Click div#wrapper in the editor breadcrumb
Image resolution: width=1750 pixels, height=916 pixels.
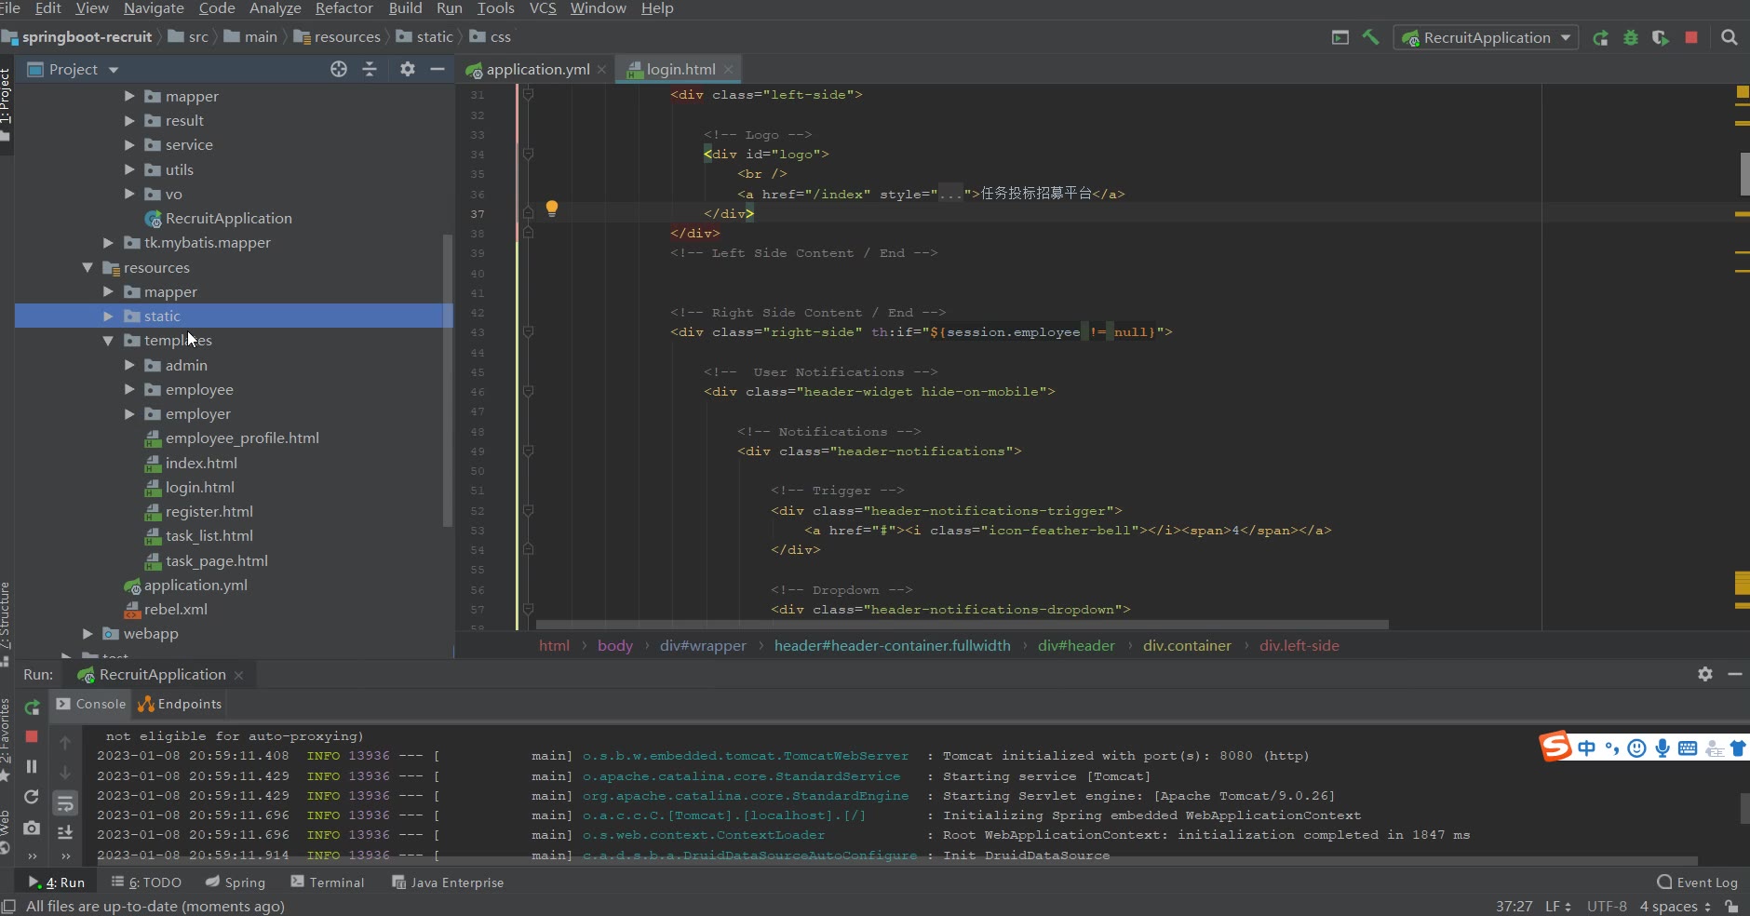click(x=703, y=646)
